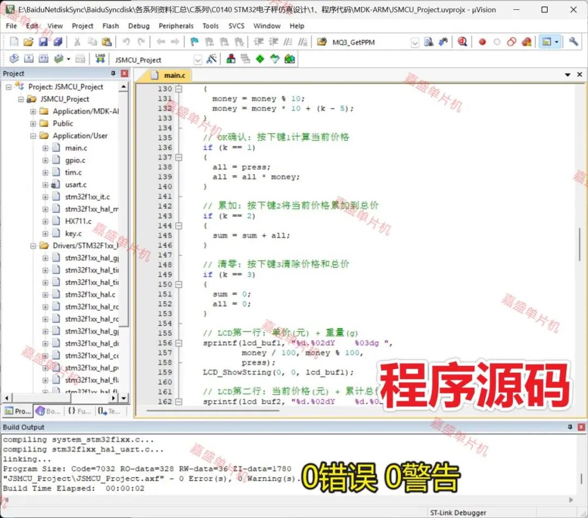Collapse the code block at line 144

coord(179,226)
